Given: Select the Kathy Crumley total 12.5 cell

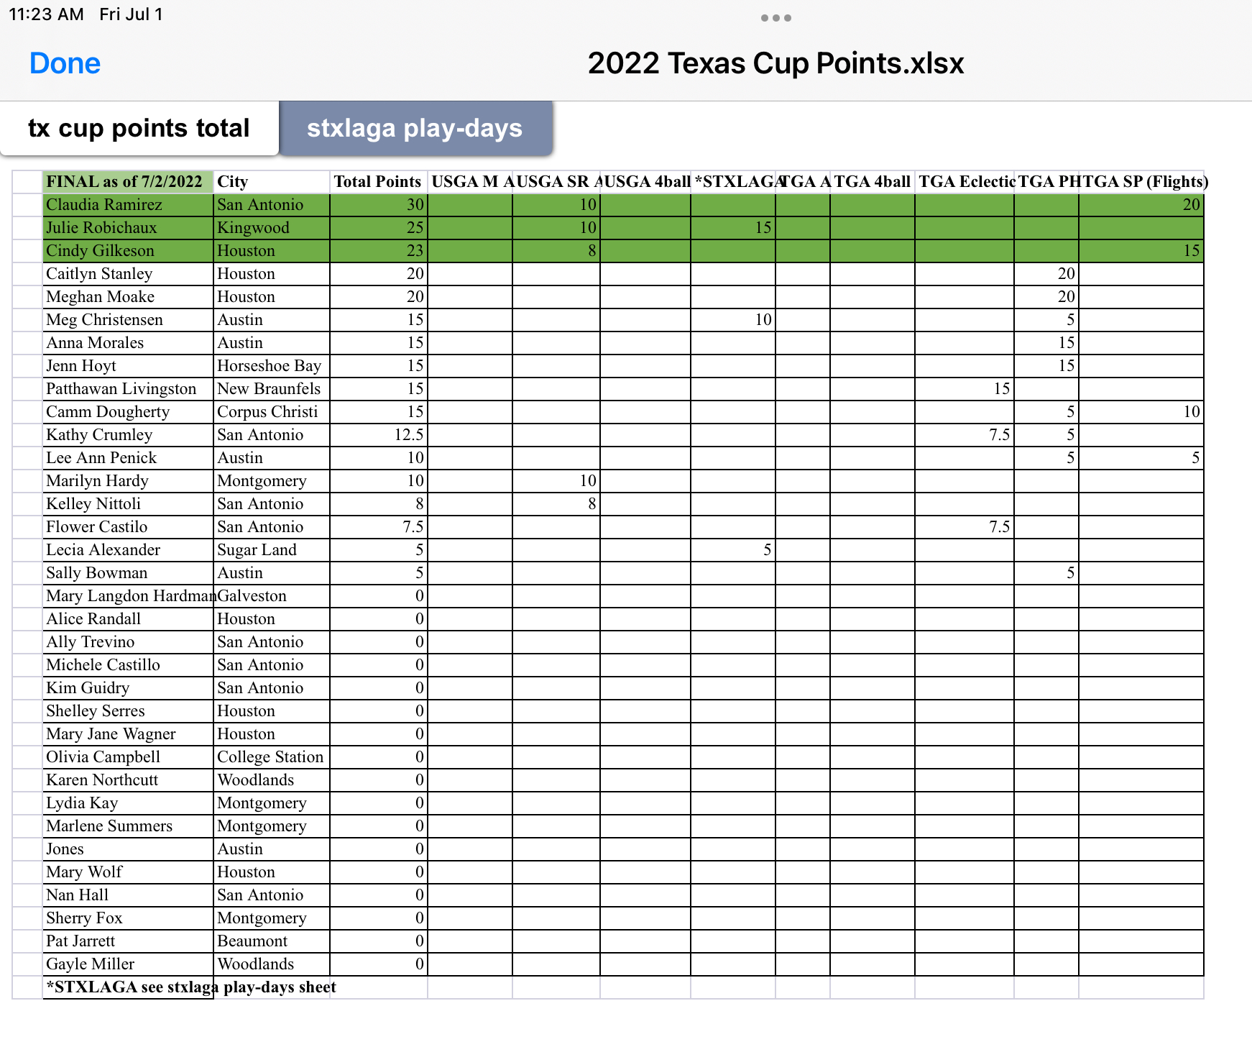Looking at the screenshot, I should click(378, 434).
